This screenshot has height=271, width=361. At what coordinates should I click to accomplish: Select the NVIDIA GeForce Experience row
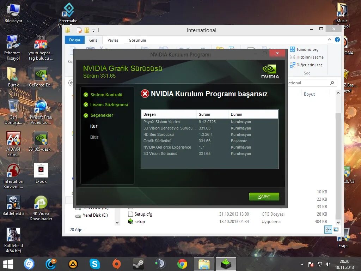tap(209, 147)
